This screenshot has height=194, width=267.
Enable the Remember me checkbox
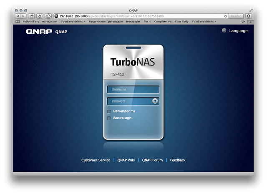point(109,111)
